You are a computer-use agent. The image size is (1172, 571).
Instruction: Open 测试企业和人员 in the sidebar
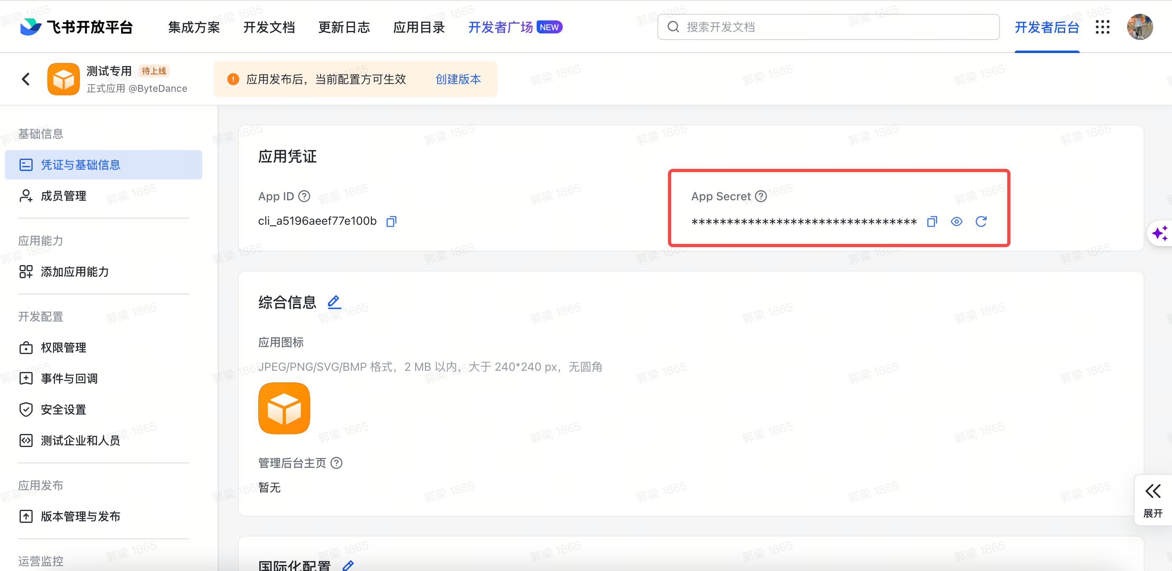pyautogui.click(x=103, y=440)
